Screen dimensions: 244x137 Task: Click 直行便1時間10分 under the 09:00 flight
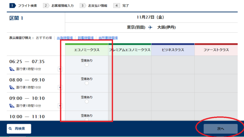(x=29, y=106)
